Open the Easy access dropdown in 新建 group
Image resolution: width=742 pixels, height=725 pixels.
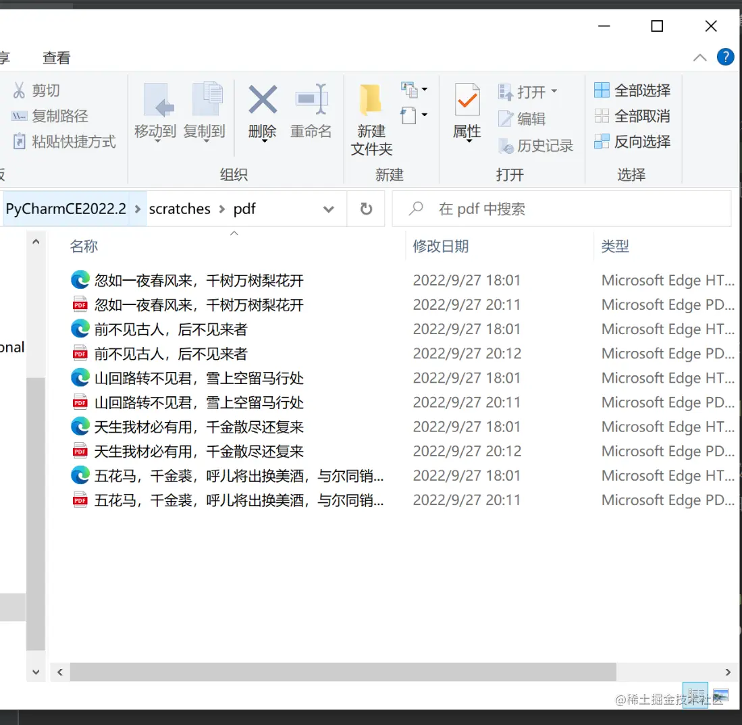[x=414, y=115]
